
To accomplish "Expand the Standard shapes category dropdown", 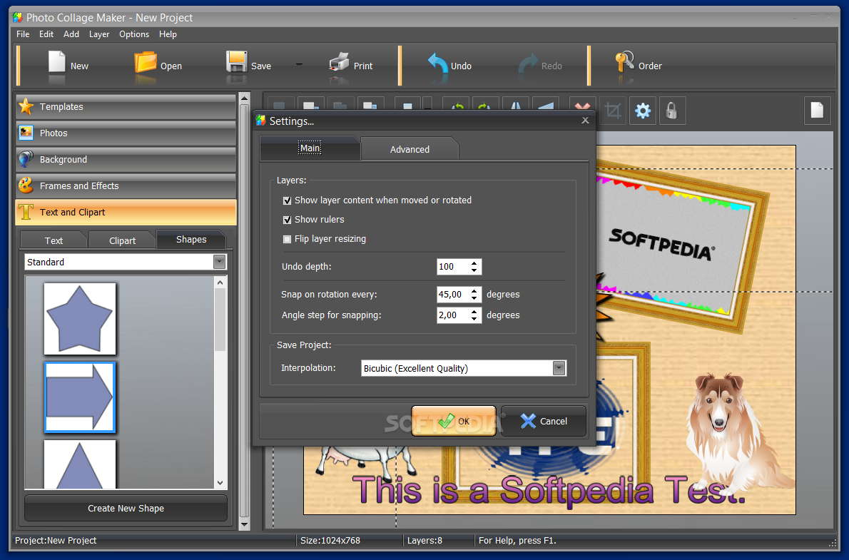I will click(219, 262).
